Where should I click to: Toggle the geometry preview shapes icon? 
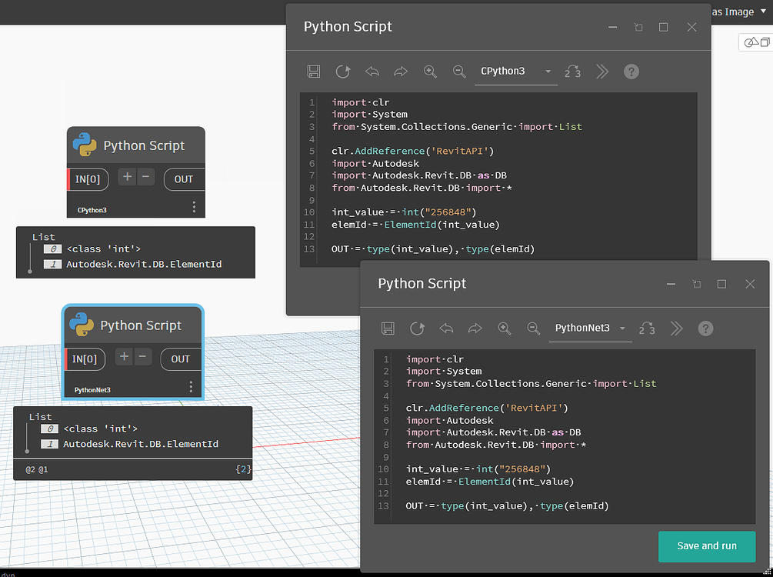pos(750,42)
